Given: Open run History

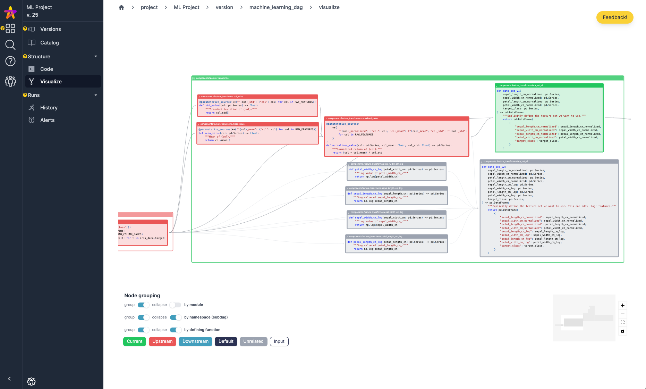Looking at the screenshot, I should pyautogui.click(x=49, y=108).
